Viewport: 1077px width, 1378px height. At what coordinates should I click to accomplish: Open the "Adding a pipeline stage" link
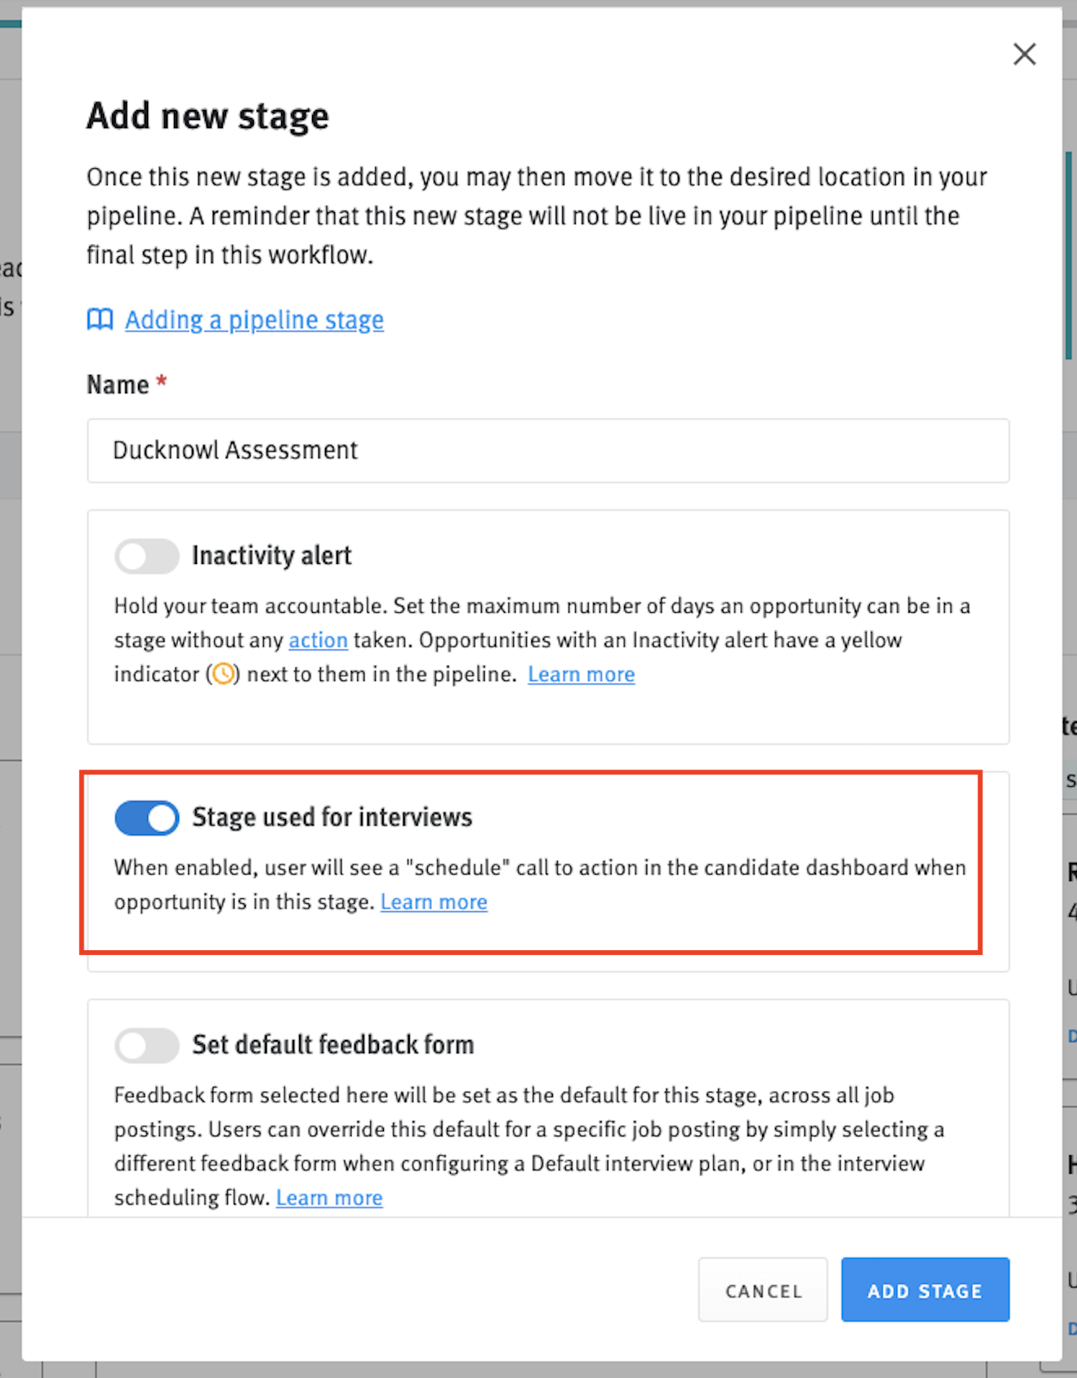point(254,319)
